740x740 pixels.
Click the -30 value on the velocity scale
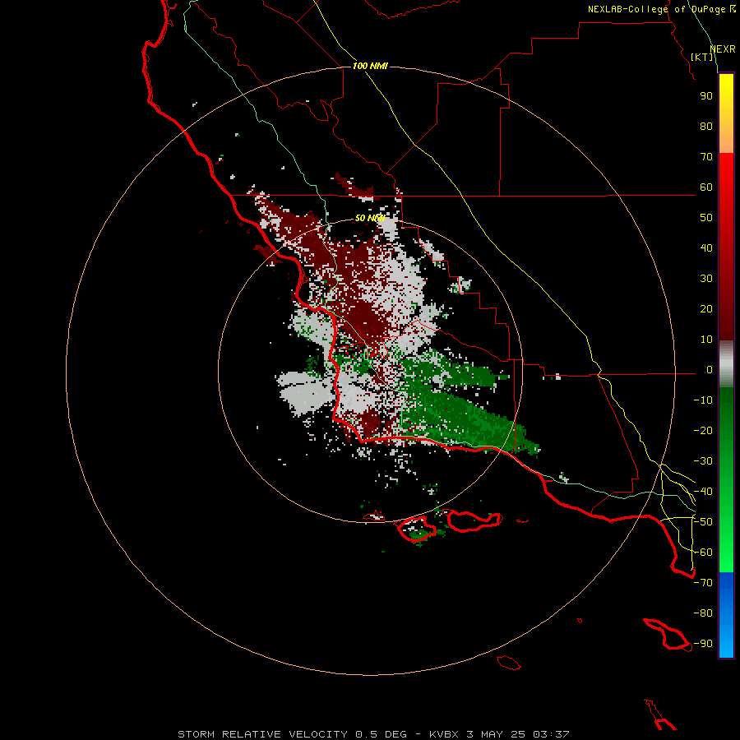(703, 461)
